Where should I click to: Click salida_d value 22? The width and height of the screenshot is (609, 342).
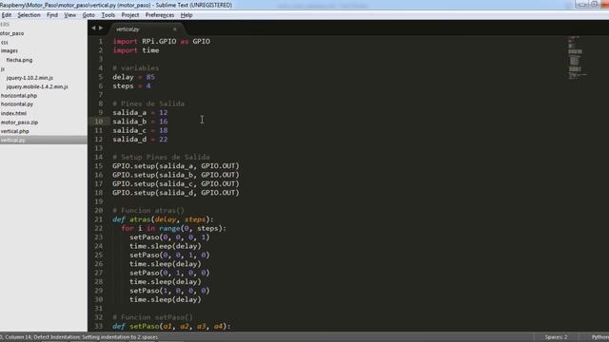pos(163,140)
